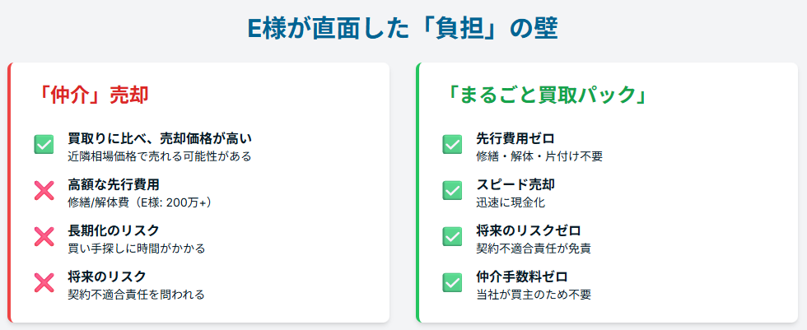Click the subtext 当社が買主のため不要
This screenshot has height=330, width=807.
pyautogui.click(x=534, y=294)
